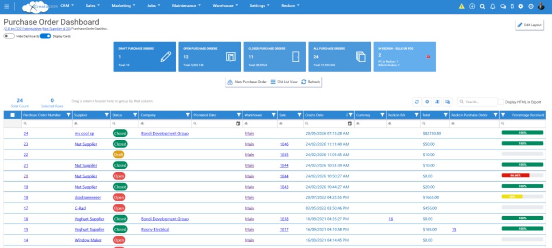552x248 pixels.
Task: Click filter icon on Warehouse column
Action: coord(273,115)
